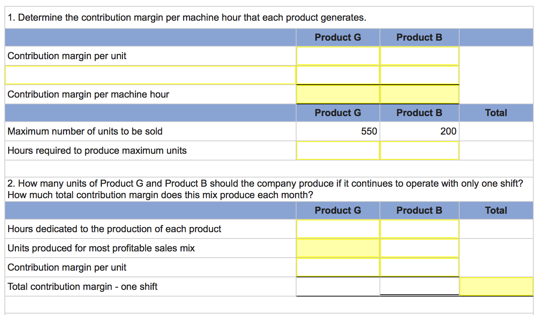Viewport: 550px width, 315px height.
Task: Click Product B contribution margin per unit field in question 1
Action: [419, 56]
